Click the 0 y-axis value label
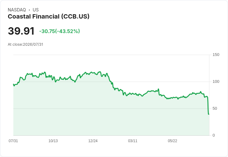The height and width of the screenshot is (157, 228). 214,135
